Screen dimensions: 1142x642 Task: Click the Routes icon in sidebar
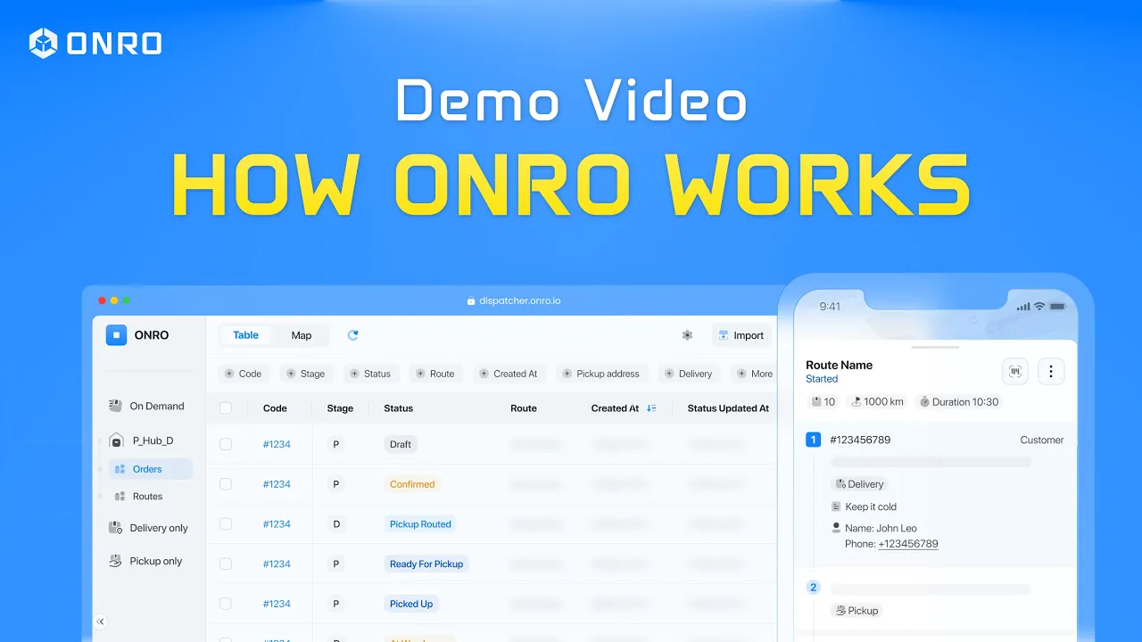(x=120, y=497)
